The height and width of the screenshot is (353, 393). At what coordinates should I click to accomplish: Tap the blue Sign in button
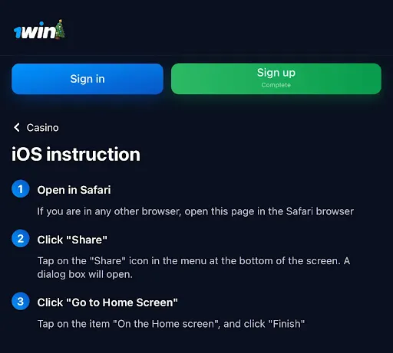tap(88, 79)
